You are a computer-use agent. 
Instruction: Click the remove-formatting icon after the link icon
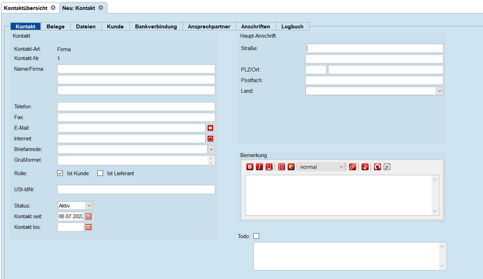(365, 167)
